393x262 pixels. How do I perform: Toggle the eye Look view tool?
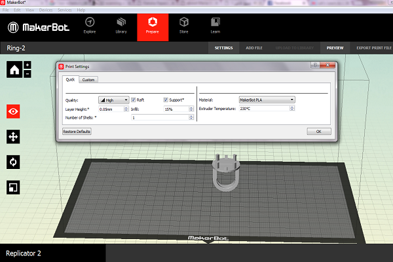13,111
